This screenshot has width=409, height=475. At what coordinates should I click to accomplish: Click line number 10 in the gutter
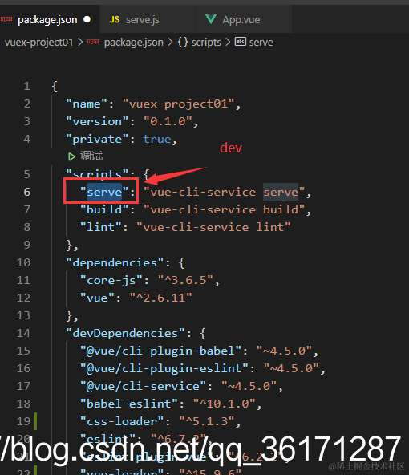pyautogui.click(x=23, y=262)
